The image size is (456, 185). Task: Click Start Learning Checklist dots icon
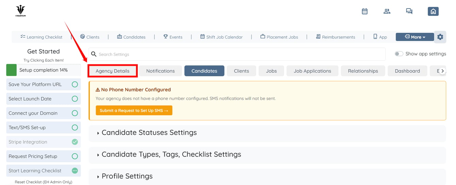75,171
